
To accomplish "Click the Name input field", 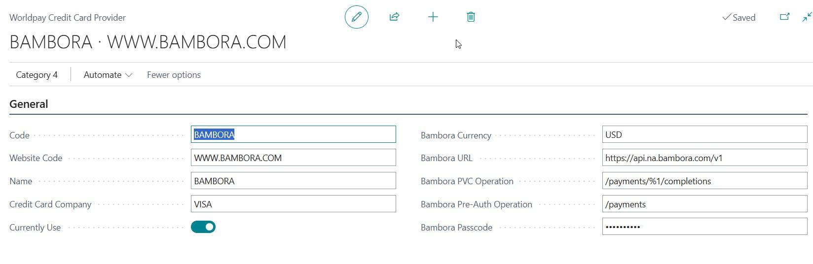I will point(293,181).
